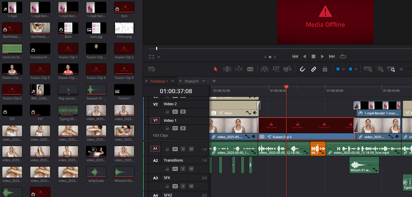The height and width of the screenshot is (197, 412).
Task: Open the TheGirl1 tab dropdown
Action: [204, 81]
